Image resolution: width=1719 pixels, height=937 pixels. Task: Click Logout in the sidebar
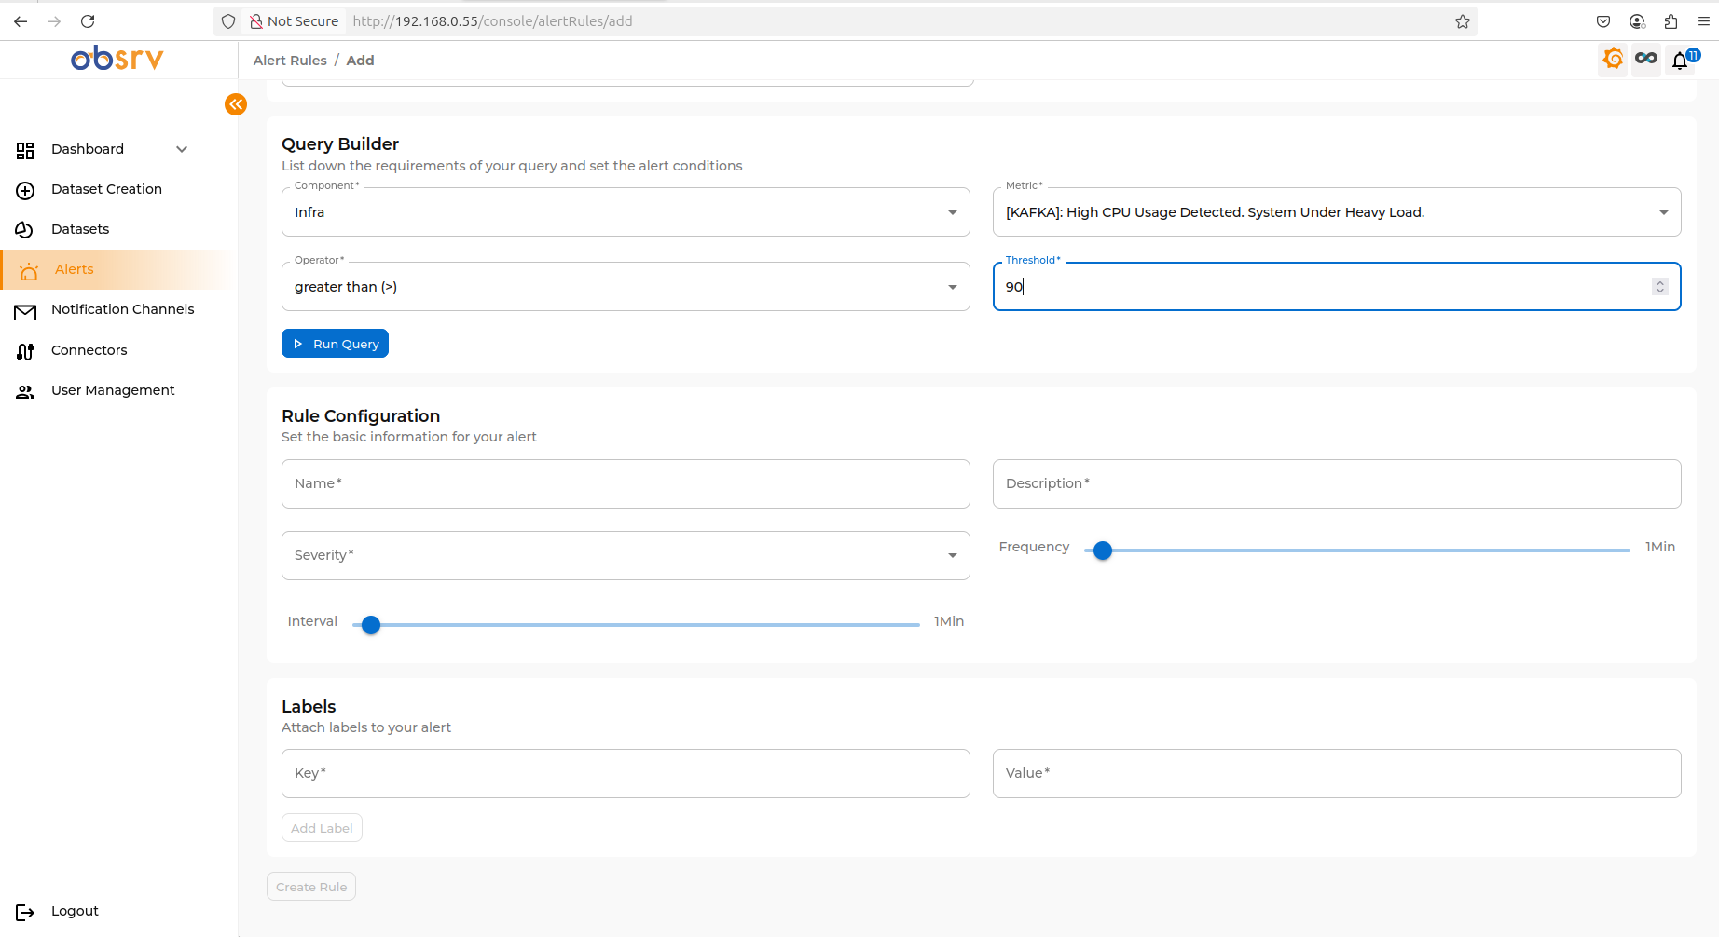[x=75, y=911]
